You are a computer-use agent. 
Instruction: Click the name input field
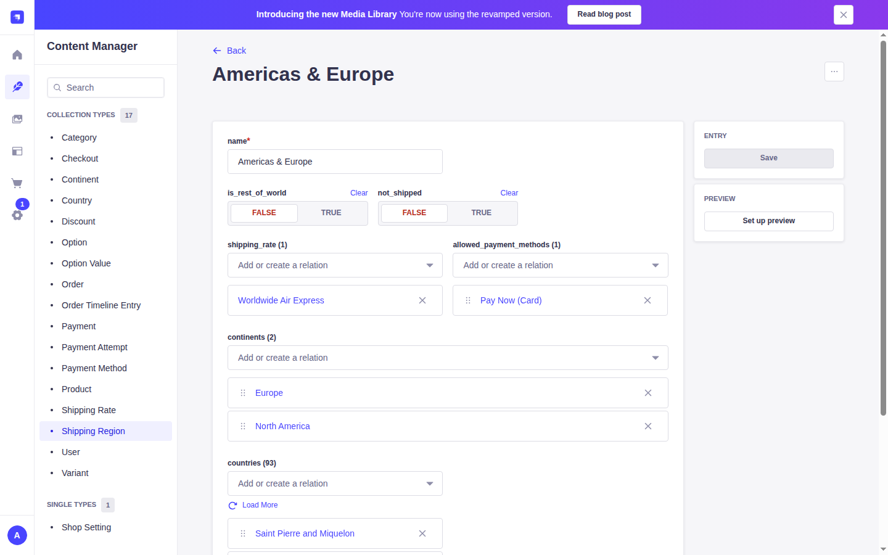point(335,162)
